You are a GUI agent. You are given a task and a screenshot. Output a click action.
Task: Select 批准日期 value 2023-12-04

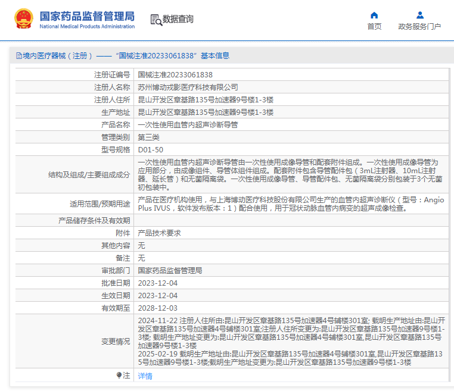157,283
